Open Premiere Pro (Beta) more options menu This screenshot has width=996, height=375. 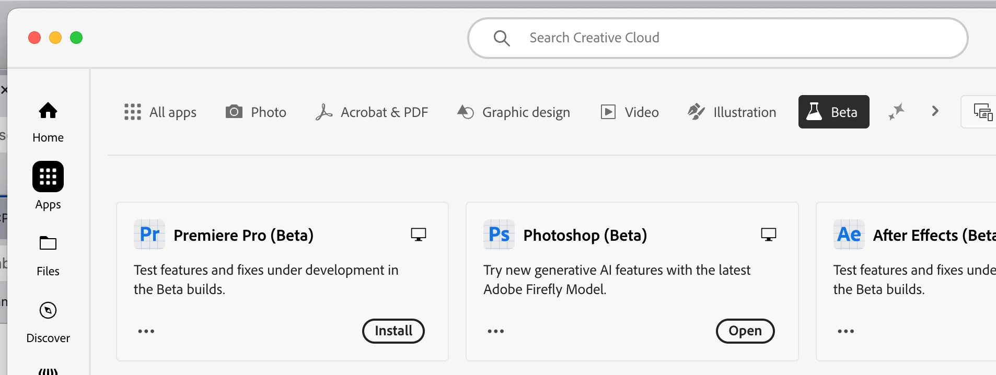pyautogui.click(x=146, y=331)
